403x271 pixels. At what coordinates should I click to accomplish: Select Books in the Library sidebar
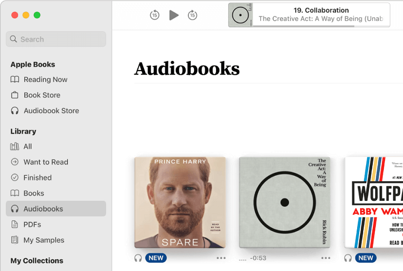coord(34,193)
